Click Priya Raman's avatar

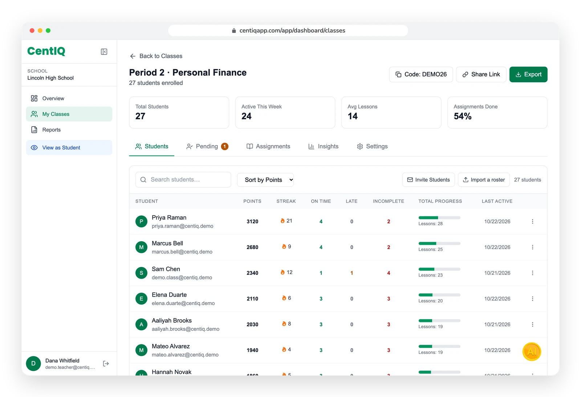pos(141,222)
